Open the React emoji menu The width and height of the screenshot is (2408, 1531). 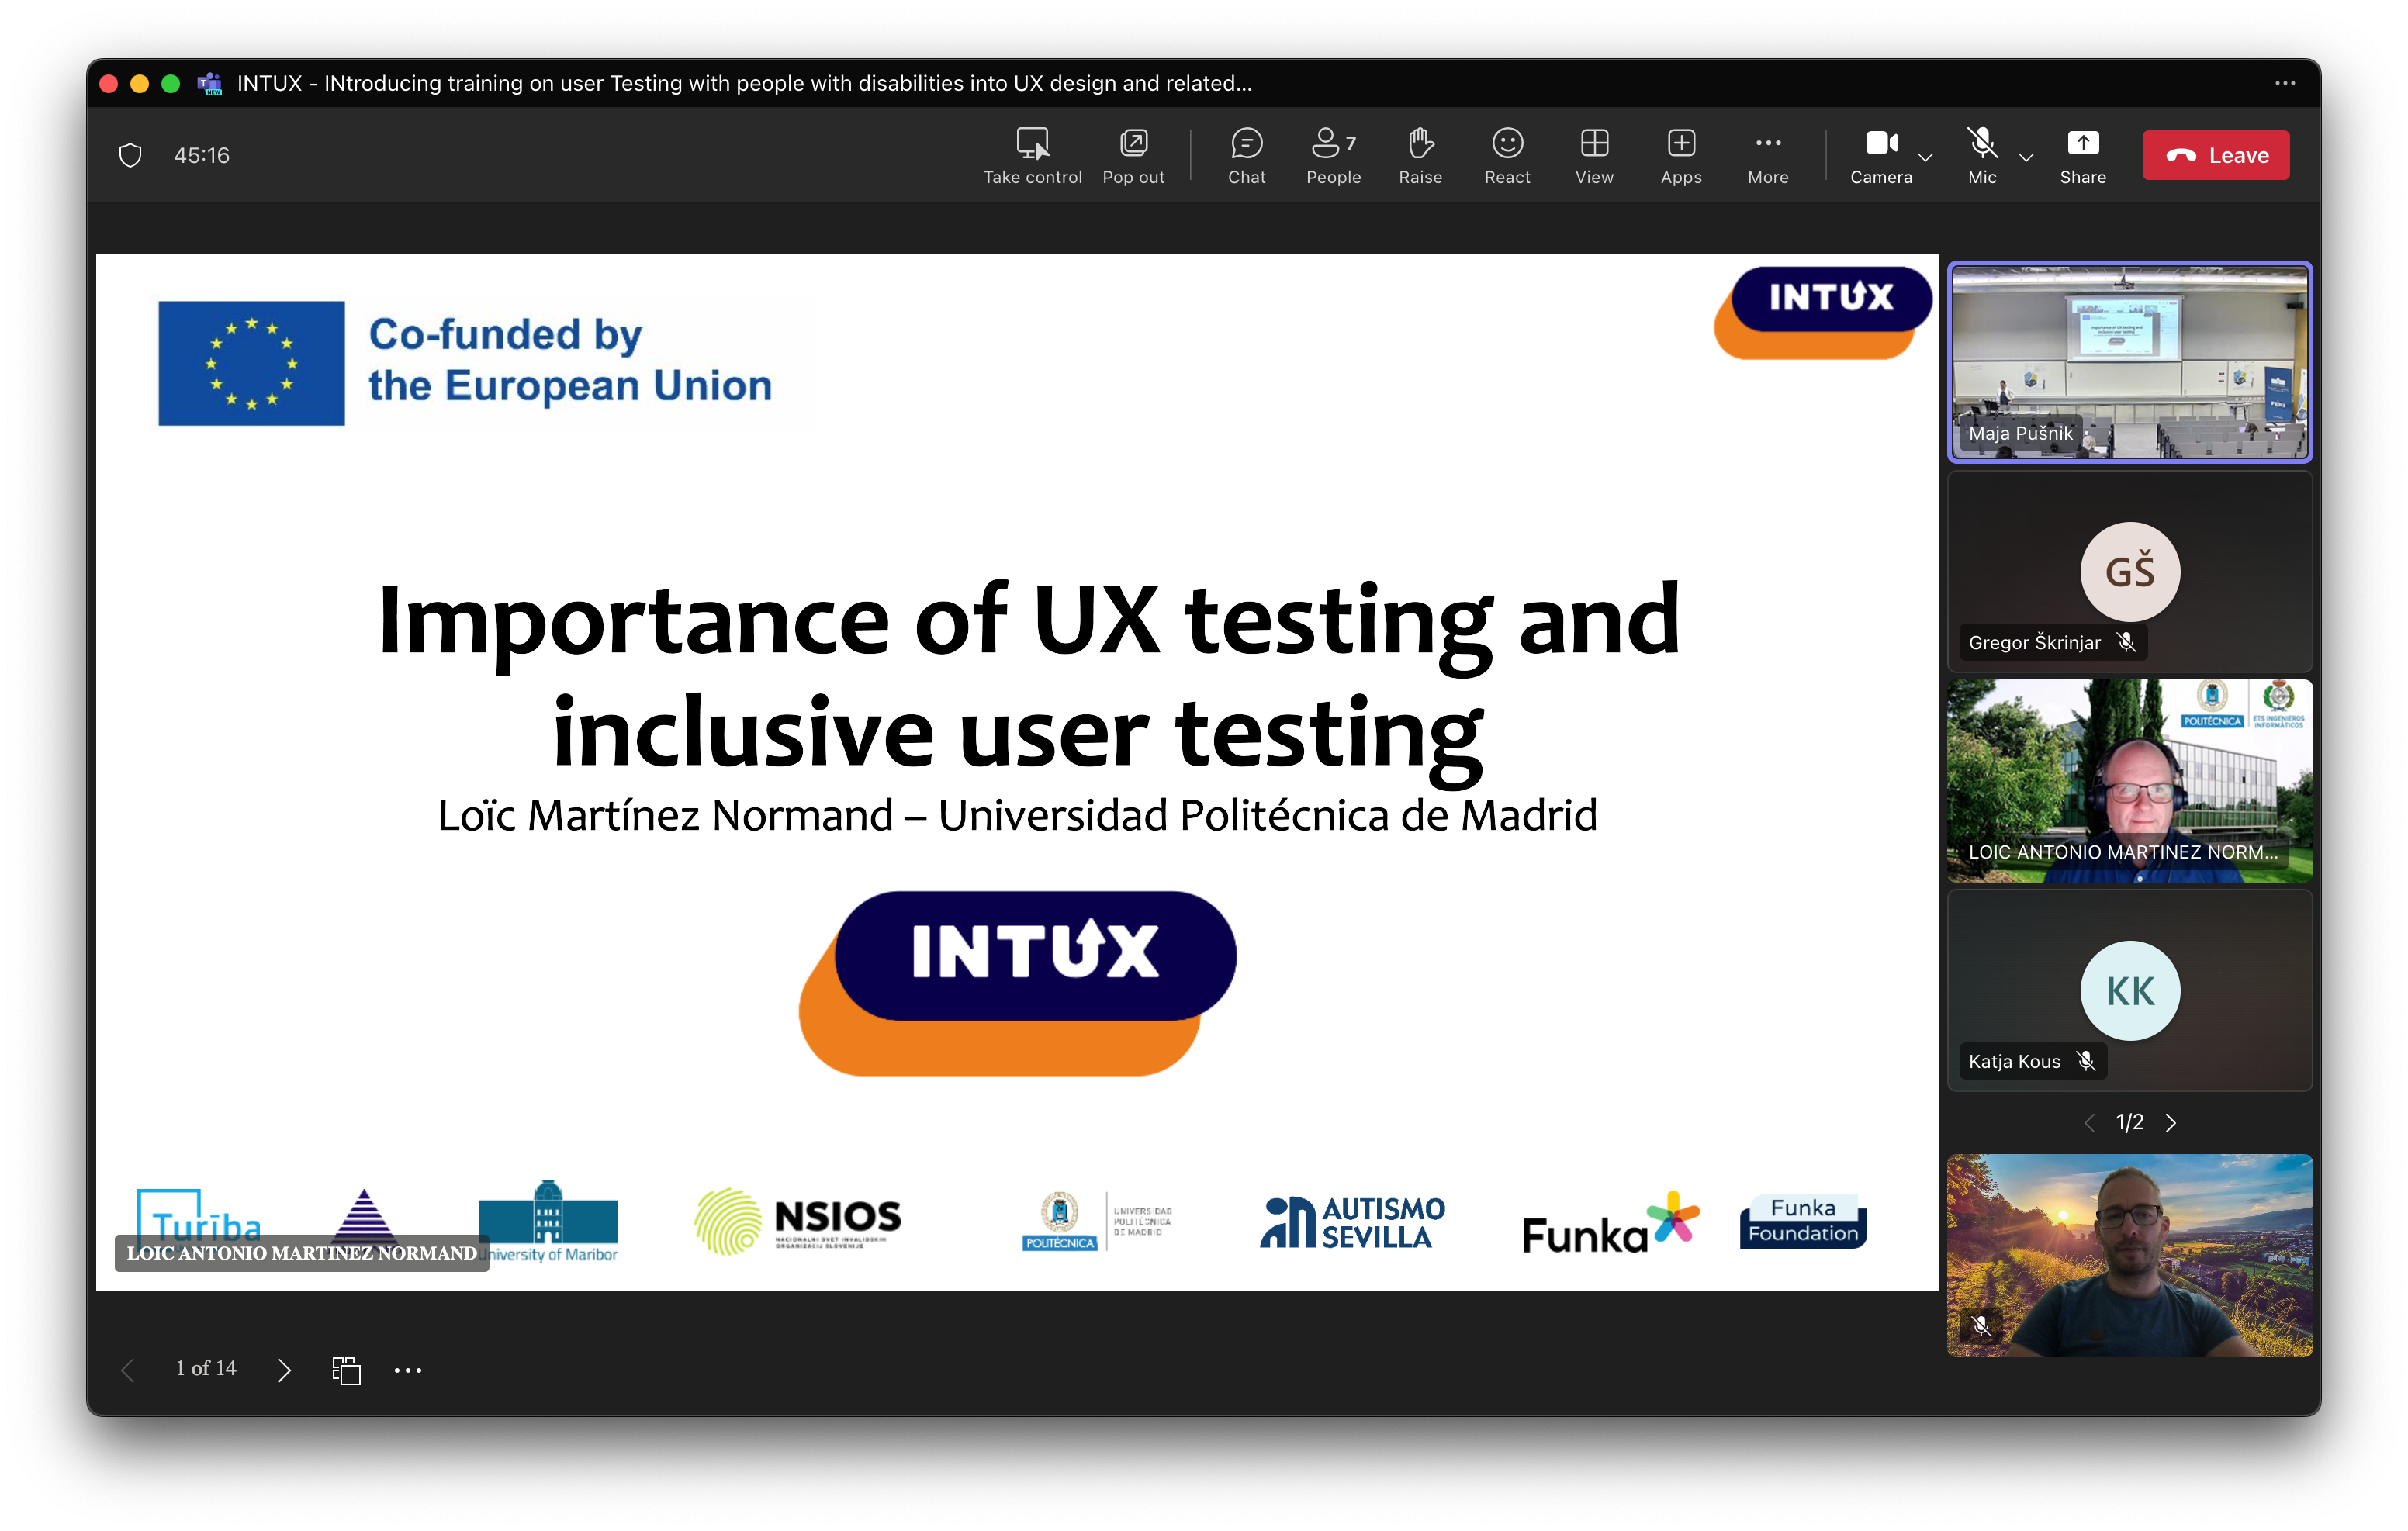click(x=1507, y=155)
